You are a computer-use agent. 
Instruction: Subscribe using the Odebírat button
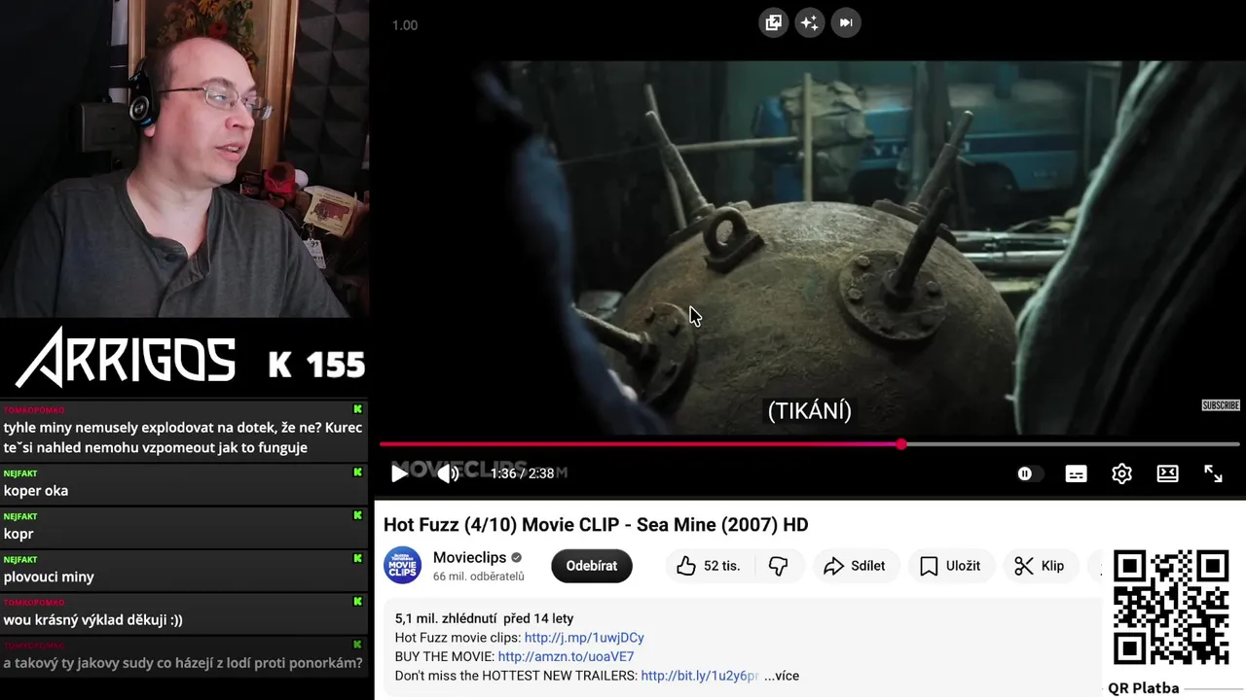click(x=592, y=566)
